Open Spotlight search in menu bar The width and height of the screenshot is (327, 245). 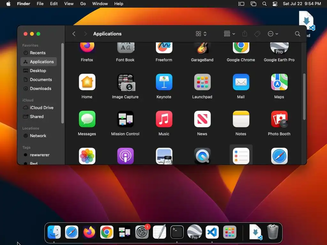[264, 4]
